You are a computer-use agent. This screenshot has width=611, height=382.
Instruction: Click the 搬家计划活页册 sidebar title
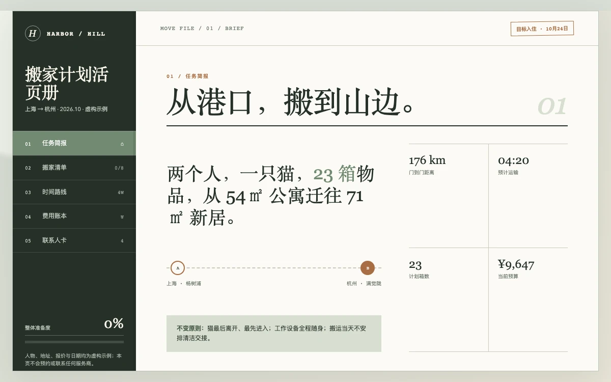pos(67,84)
